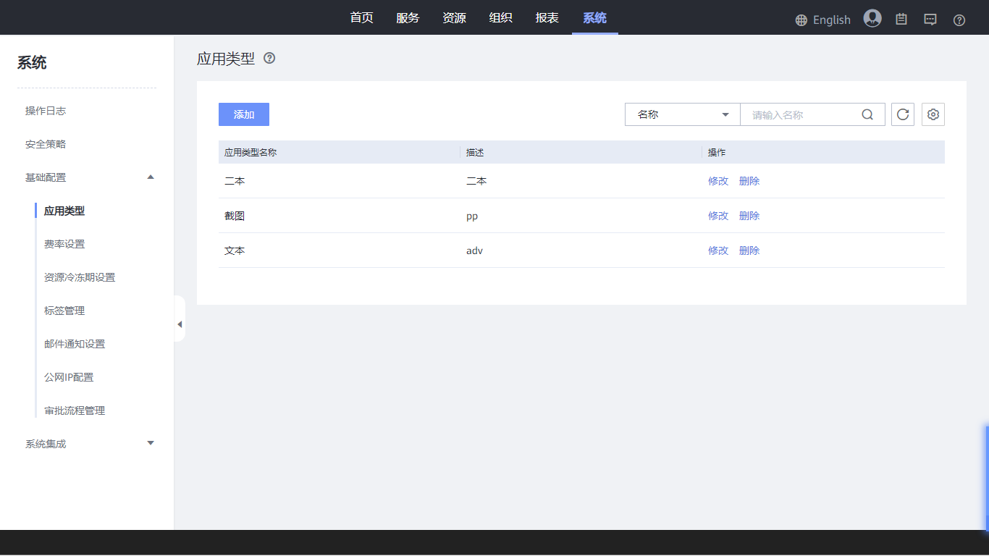Click 删除 for the 文本 row
This screenshot has width=989, height=556.
749,250
